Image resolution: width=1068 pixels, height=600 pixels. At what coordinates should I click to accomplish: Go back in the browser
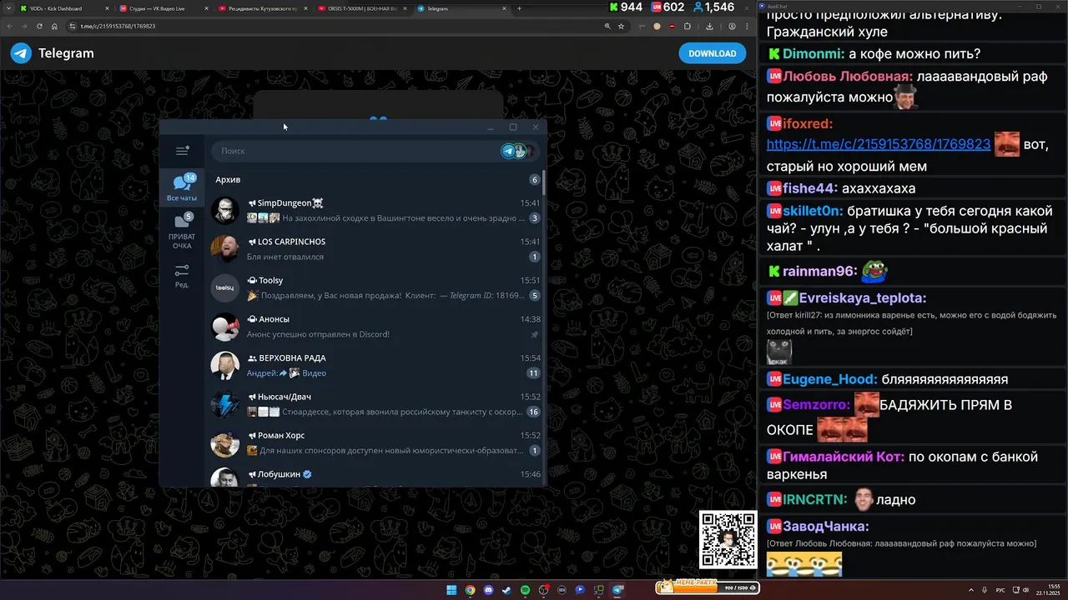9,26
